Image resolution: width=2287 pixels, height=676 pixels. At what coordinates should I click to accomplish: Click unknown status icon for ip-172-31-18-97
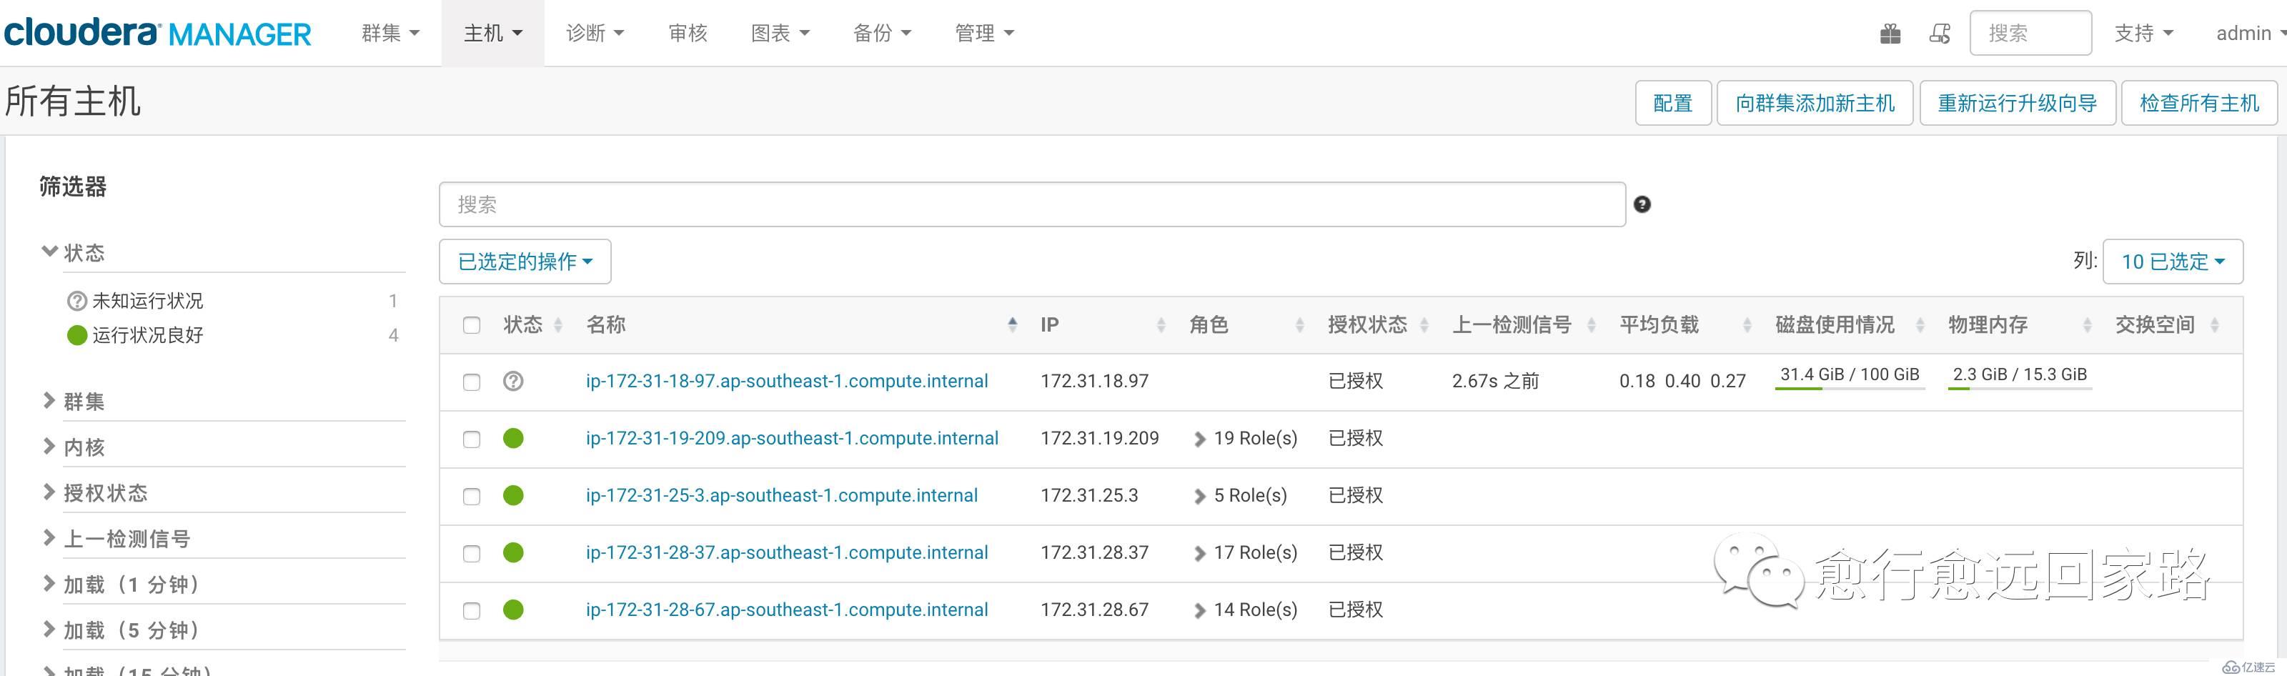coord(513,382)
